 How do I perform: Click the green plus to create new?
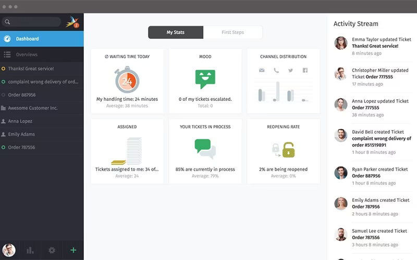[73, 250]
